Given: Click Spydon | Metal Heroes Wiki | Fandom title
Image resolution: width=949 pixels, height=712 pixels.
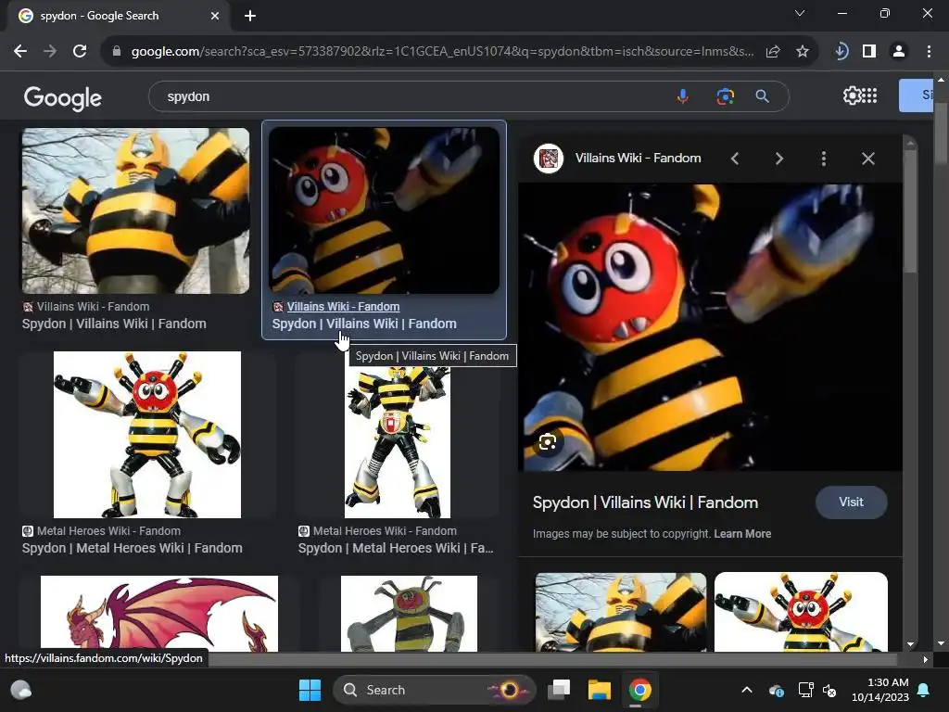Looking at the screenshot, I should tap(132, 548).
